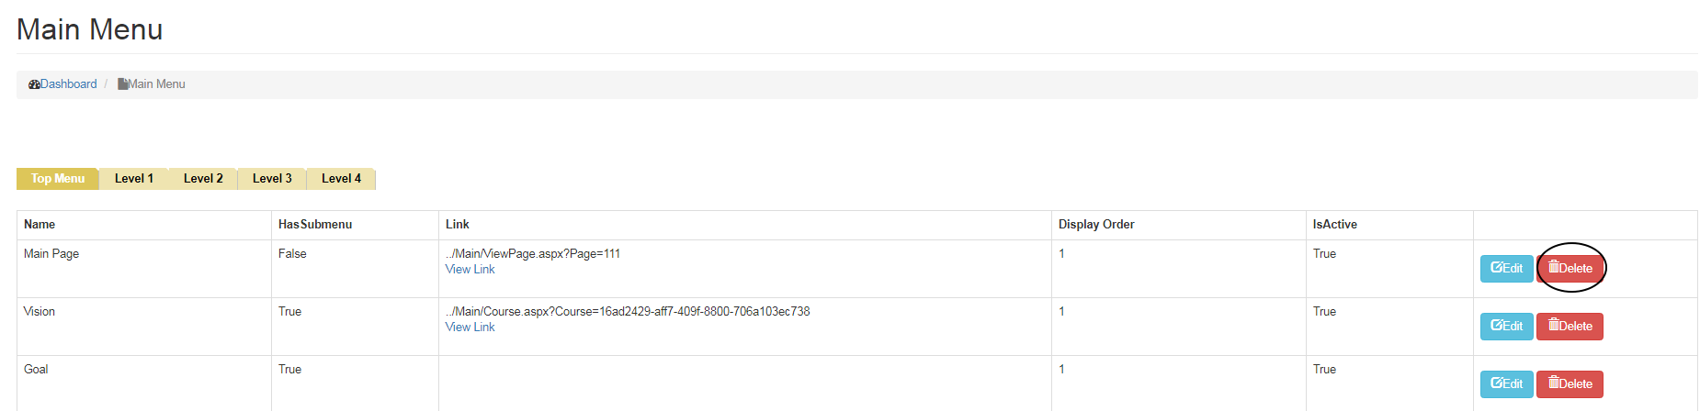Switch to the Level 1 tab
1700x411 pixels.
pos(134,179)
